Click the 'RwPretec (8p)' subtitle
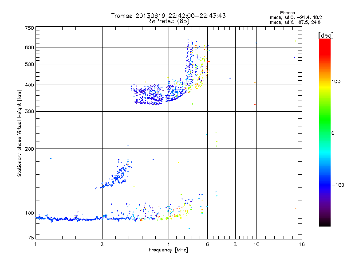The image size is (355, 266). (x=168, y=21)
